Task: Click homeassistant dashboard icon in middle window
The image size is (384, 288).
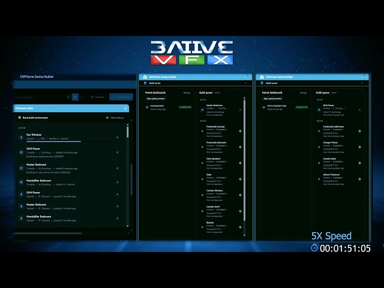Action: click(147, 107)
